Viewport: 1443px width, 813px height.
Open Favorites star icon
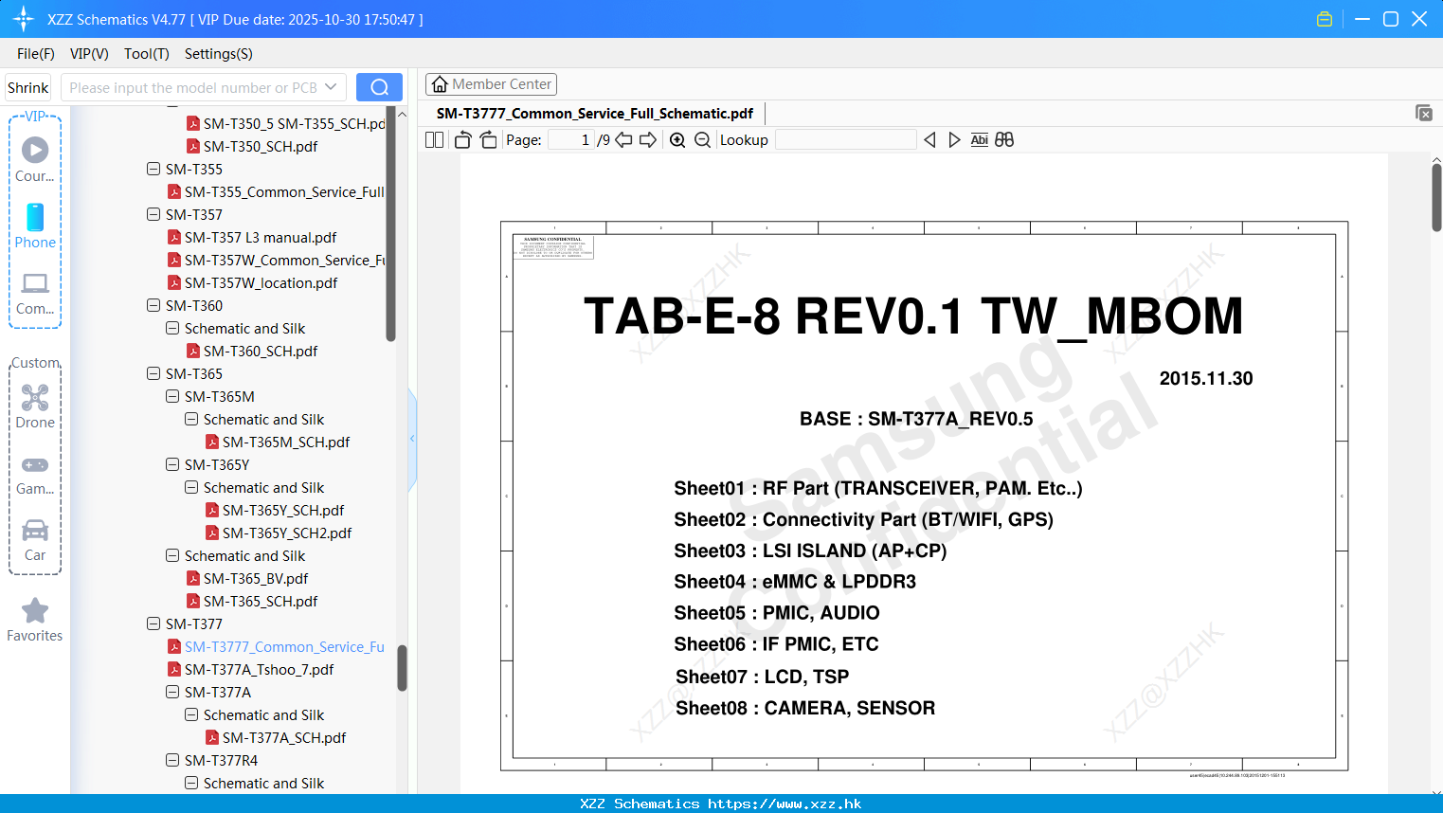click(35, 620)
